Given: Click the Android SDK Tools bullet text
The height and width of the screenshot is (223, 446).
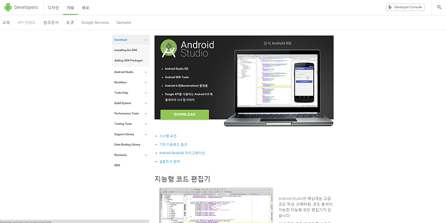Looking at the screenshot, I should [x=177, y=77].
